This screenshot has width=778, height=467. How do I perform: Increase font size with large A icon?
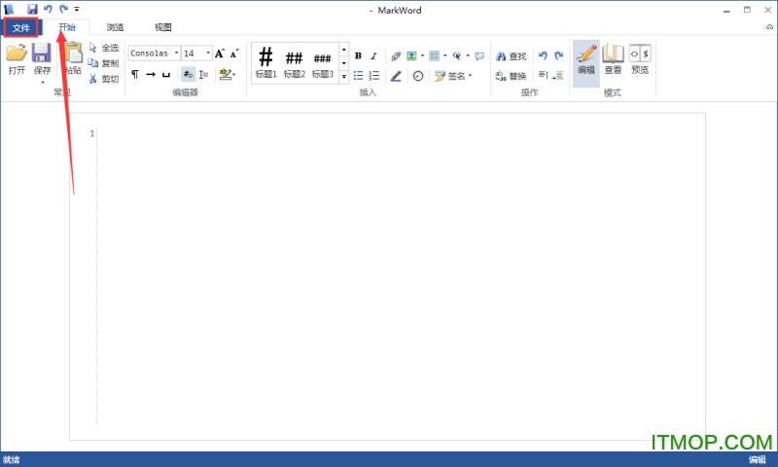point(220,54)
